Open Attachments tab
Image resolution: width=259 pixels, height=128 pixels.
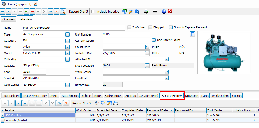pos(70,96)
